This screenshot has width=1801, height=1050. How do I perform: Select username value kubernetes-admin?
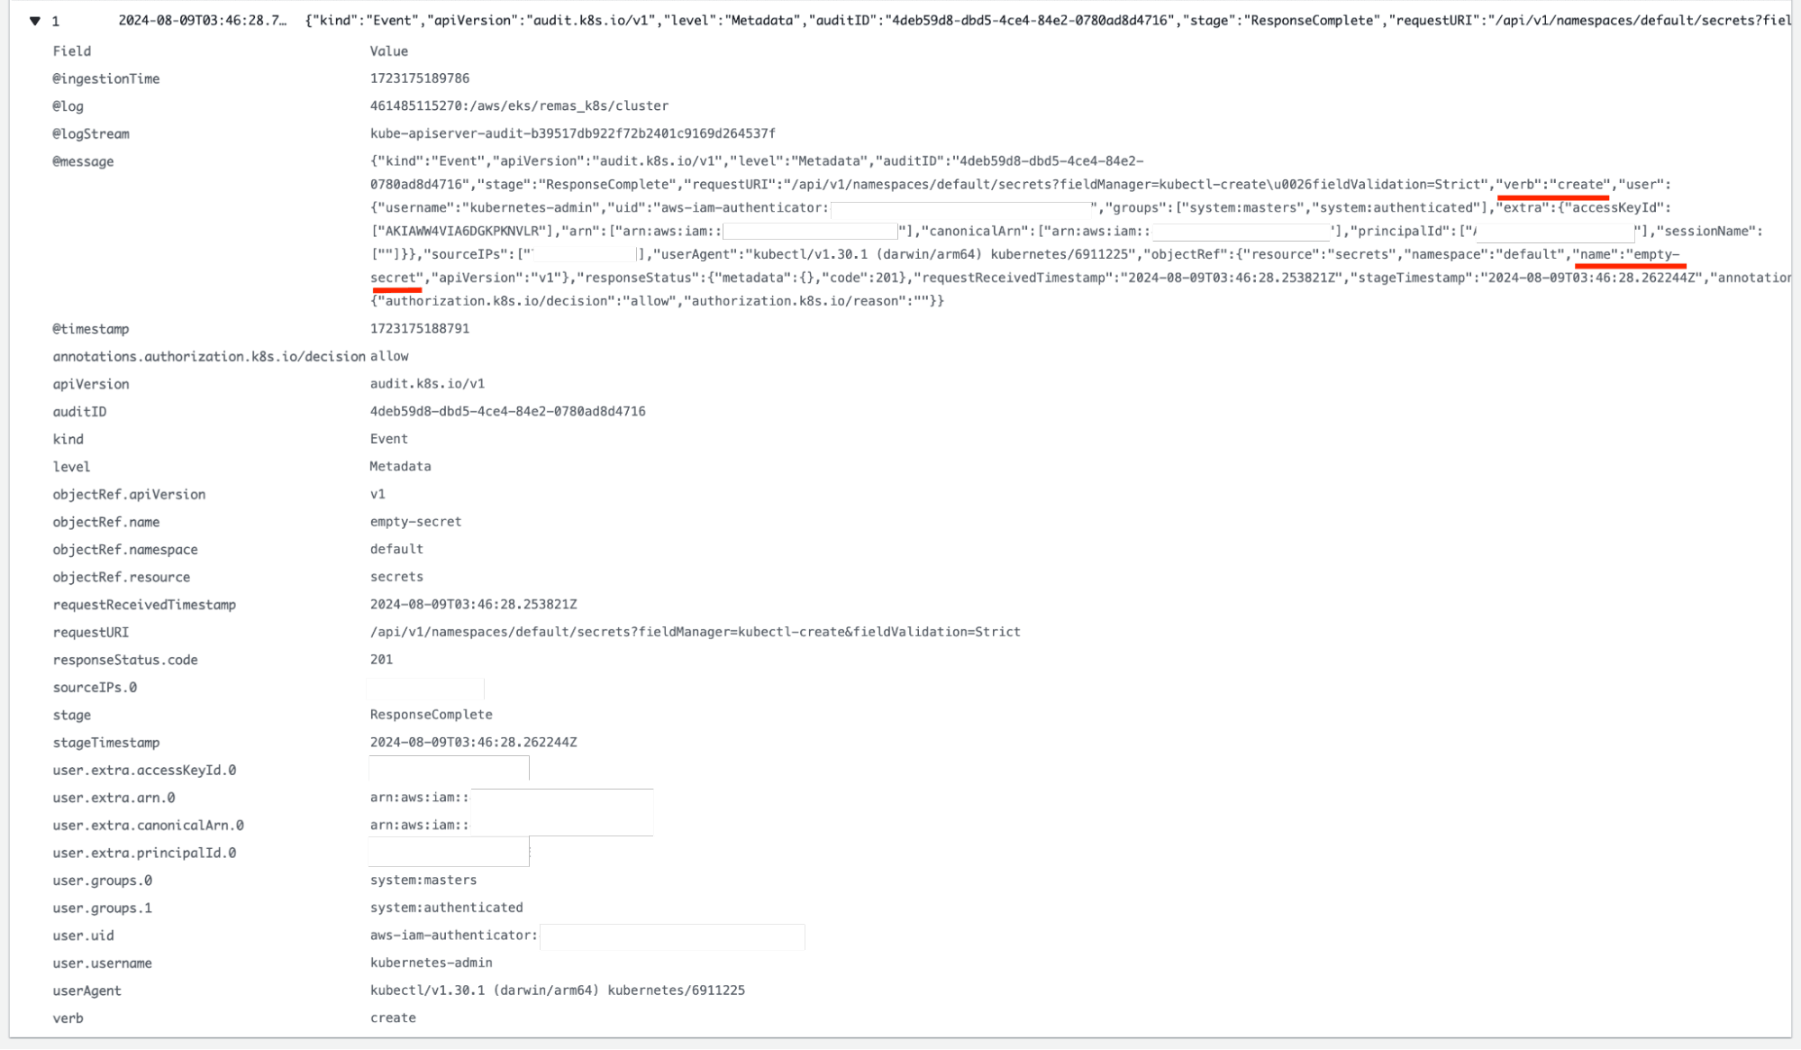point(432,964)
